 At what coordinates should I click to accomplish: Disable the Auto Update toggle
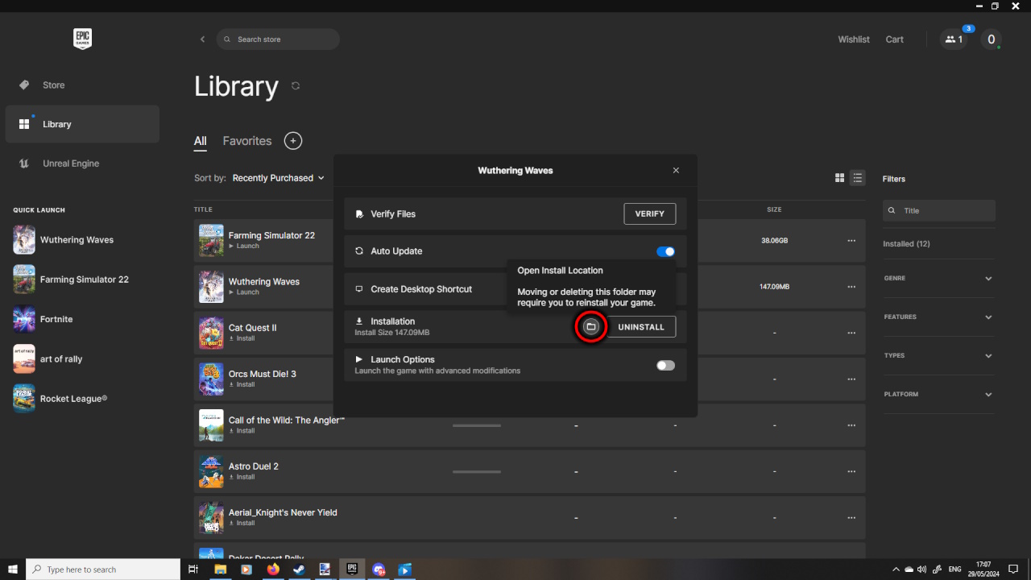pos(665,251)
